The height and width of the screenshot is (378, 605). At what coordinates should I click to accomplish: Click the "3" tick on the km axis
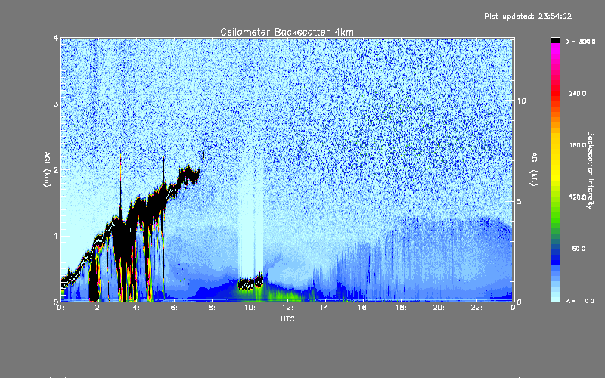point(56,104)
